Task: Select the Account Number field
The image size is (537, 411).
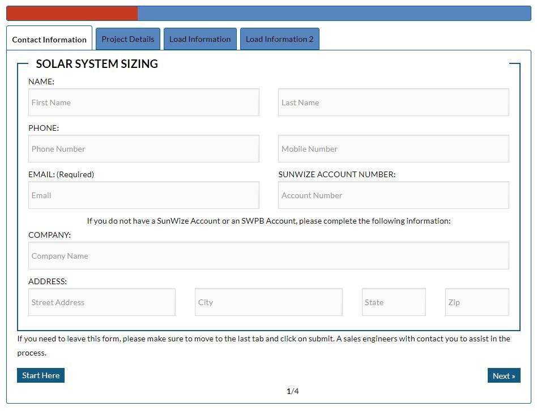Action: coord(394,195)
